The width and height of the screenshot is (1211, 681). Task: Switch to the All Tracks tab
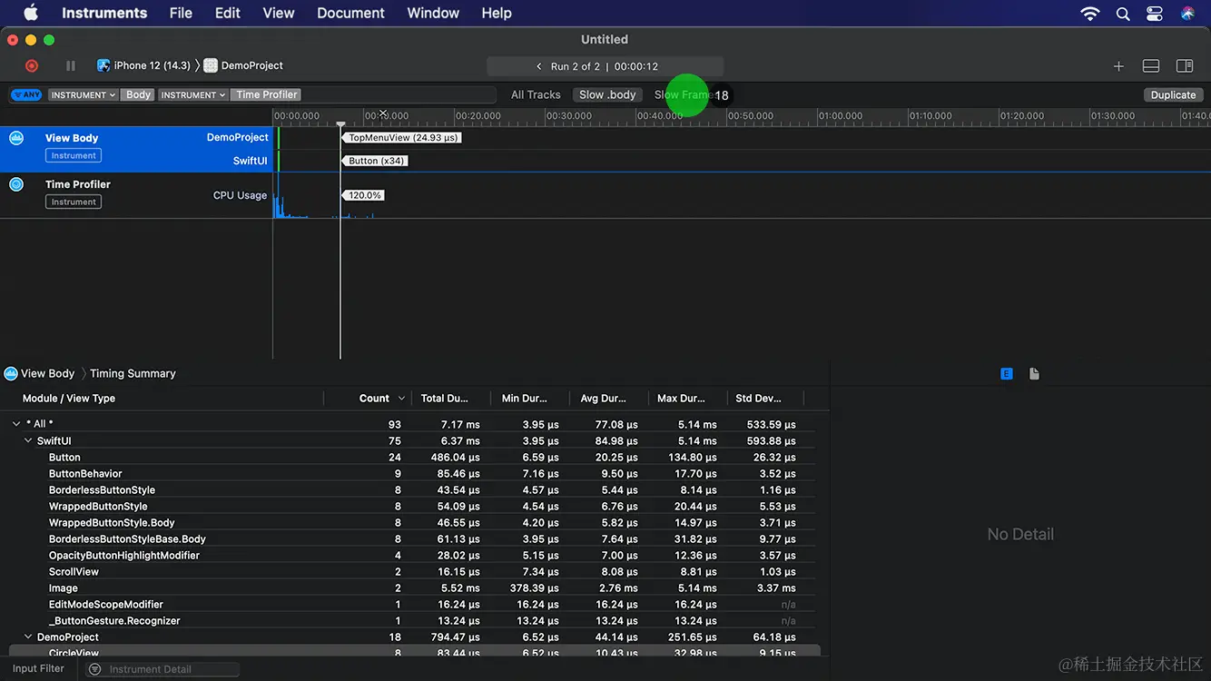coord(536,94)
